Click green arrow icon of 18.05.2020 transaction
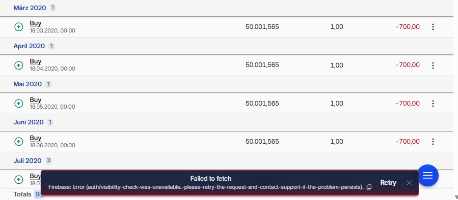This screenshot has width=458, height=200. click(x=19, y=104)
